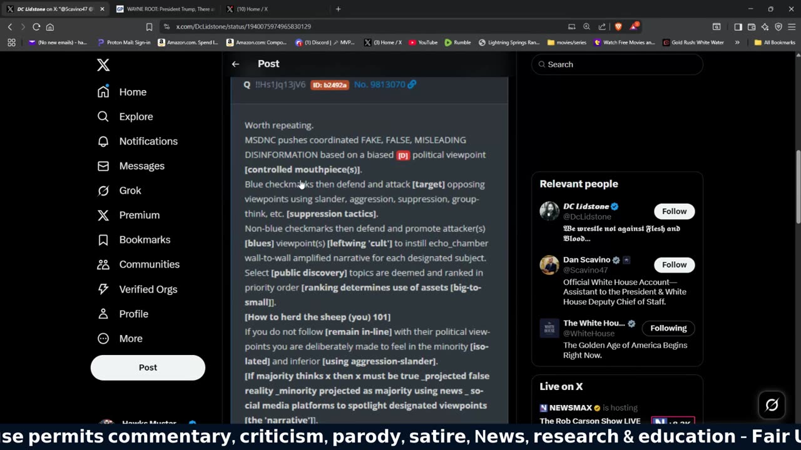Open All Bookmarks folder
Screen dimensions: 801x450
(x=775, y=42)
